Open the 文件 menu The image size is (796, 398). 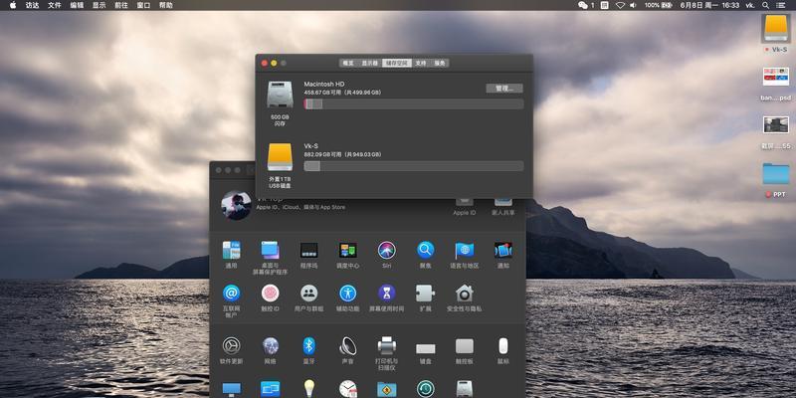click(x=55, y=5)
